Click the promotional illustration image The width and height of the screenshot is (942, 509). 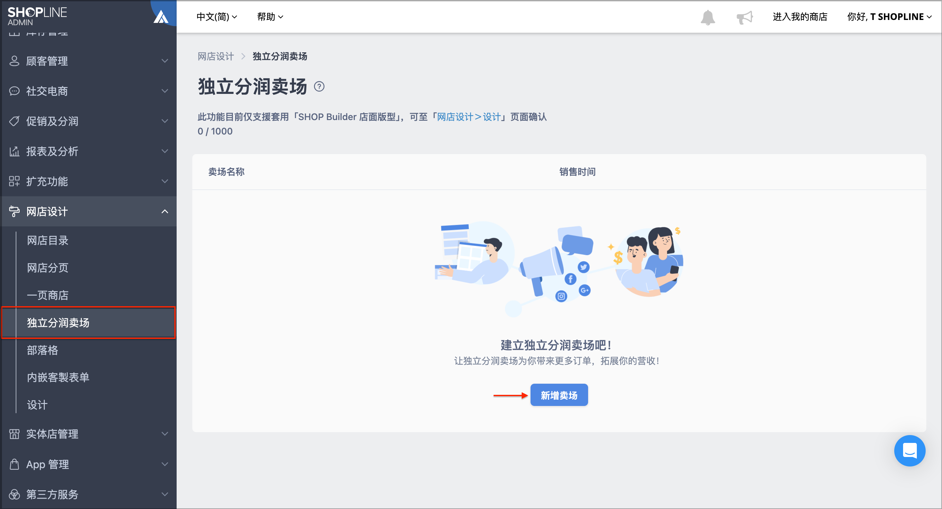pos(559,269)
